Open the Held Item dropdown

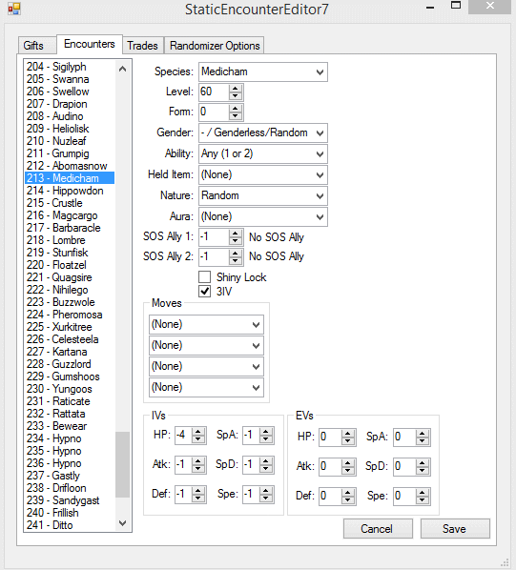point(263,174)
